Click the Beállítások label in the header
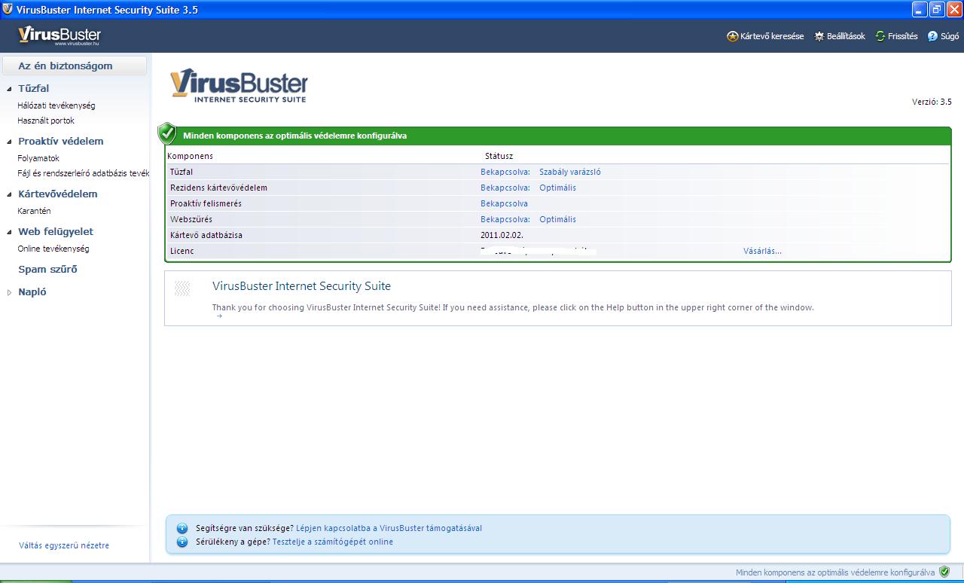964x583 pixels. (x=846, y=36)
